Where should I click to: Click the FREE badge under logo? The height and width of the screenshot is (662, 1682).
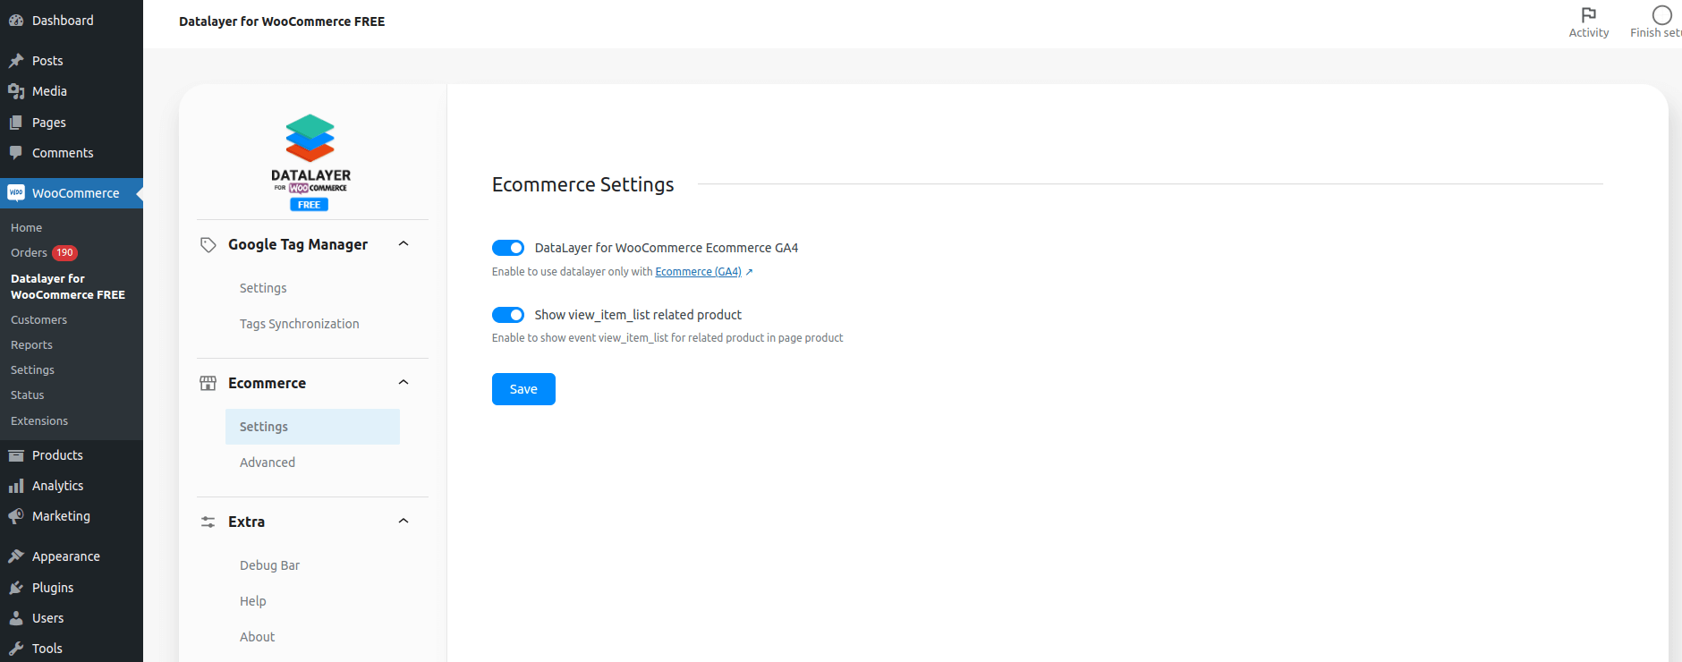point(310,205)
